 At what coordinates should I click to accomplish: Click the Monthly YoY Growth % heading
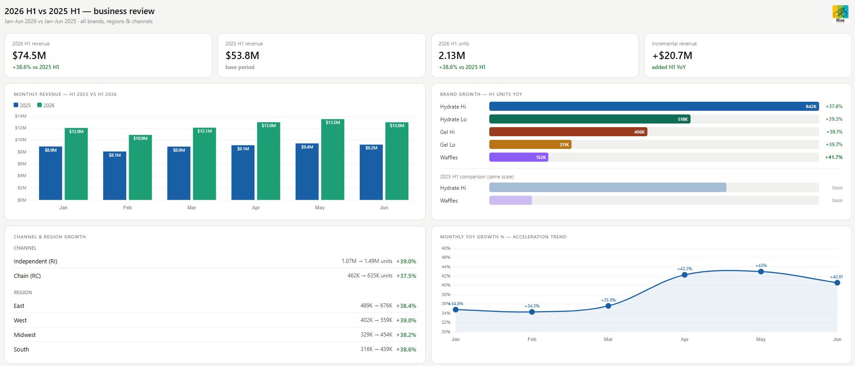pyautogui.click(x=503, y=237)
